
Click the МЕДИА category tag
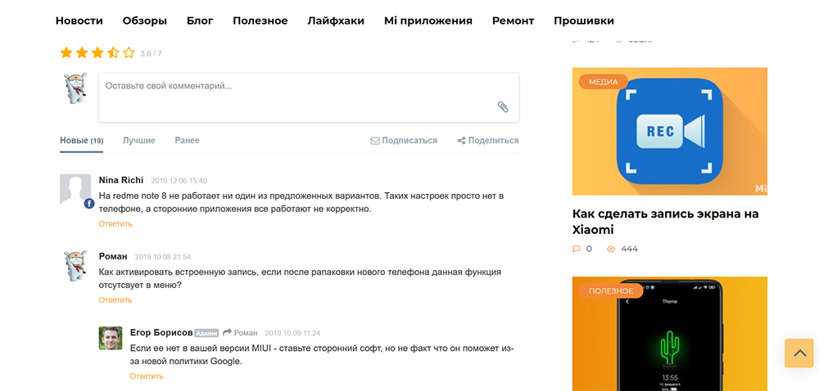(604, 82)
